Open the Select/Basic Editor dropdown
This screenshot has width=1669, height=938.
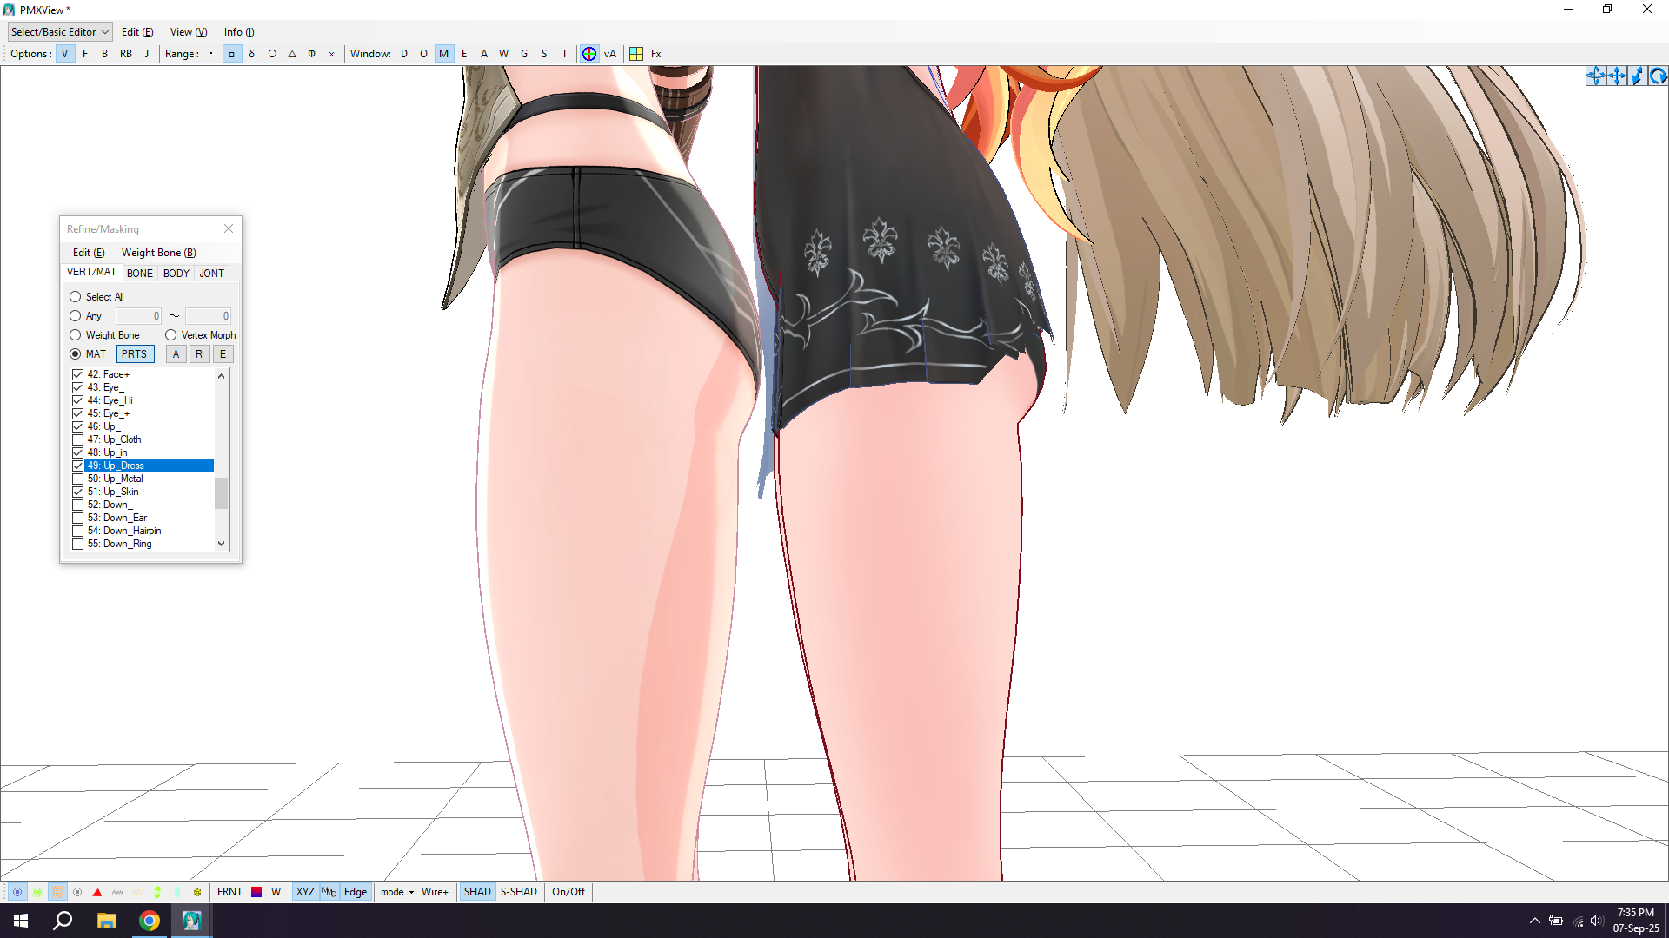[x=60, y=32]
